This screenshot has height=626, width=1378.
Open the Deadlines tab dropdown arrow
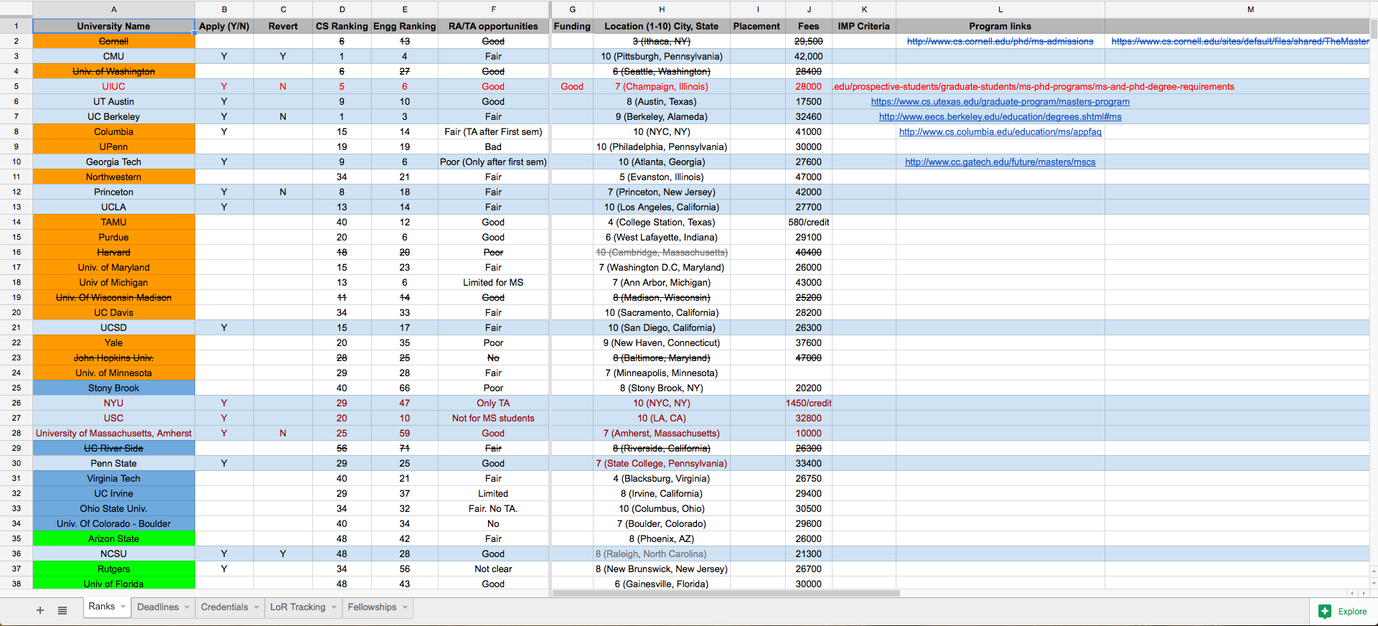(187, 607)
